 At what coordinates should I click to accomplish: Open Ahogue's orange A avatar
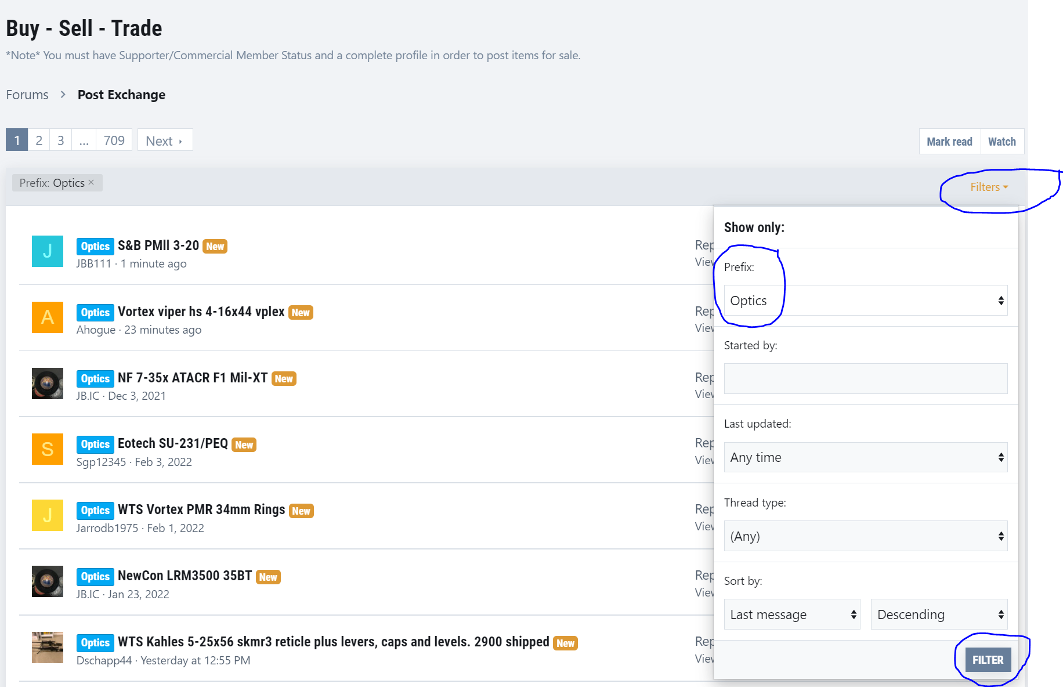coord(48,317)
